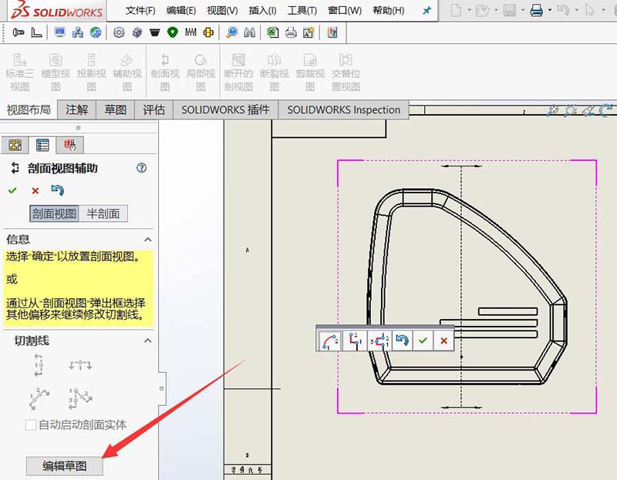Click the 模型视图 tool
The width and height of the screenshot is (617, 480).
tap(56, 72)
